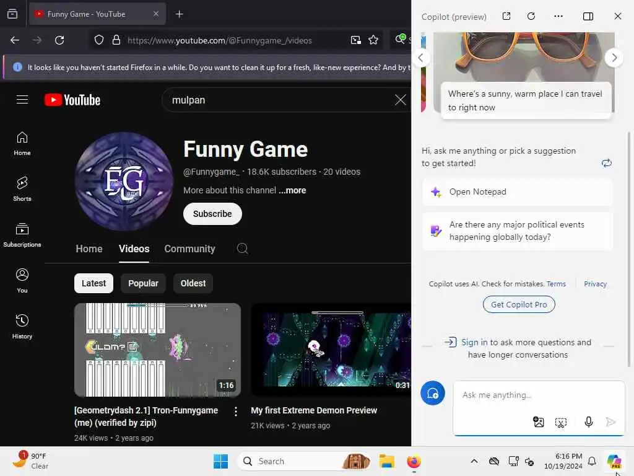The height and width of the screenshot is (476, 634).
Task: Click Get Copilot Pro button
Action: pos(519,304)
